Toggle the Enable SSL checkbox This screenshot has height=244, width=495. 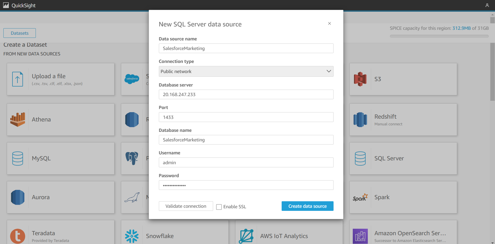click(219, 207)
